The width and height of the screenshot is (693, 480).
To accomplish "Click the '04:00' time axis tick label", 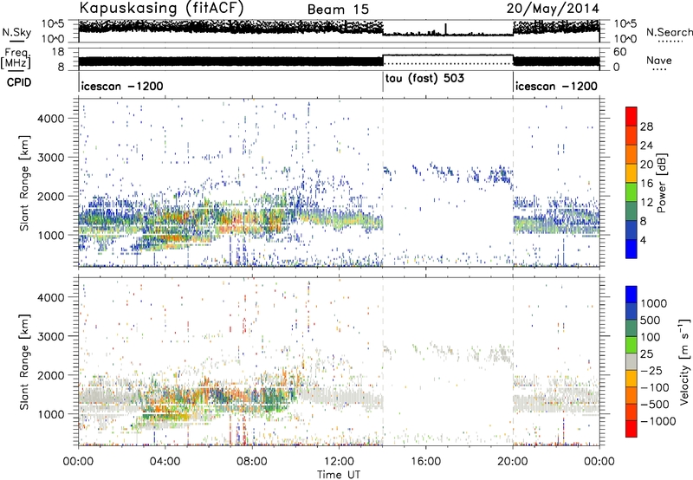I will (x=165, y=462).
